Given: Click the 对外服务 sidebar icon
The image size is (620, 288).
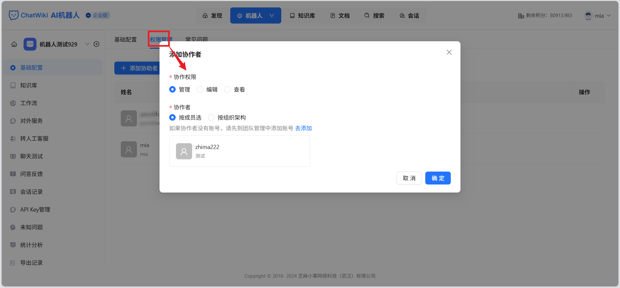Looking at the screenshot, I should coord(13,121).
